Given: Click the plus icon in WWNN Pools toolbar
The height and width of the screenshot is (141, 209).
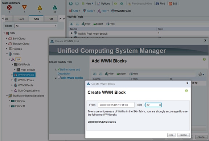Looking at the screenshot, I should pos(71,24).
